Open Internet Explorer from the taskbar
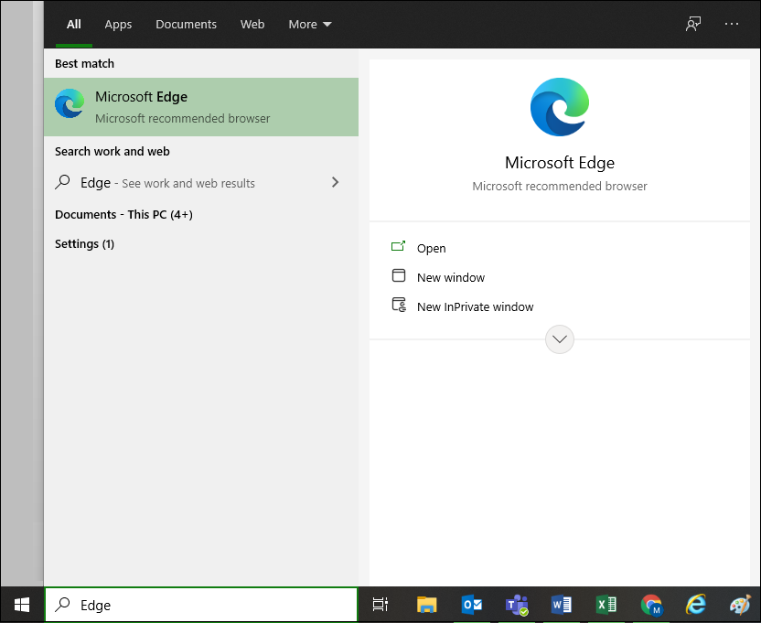 696,605
